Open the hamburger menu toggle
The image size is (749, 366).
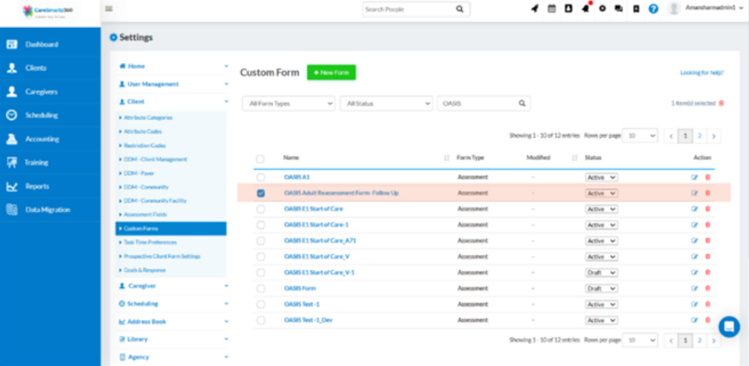click(109, 8)
